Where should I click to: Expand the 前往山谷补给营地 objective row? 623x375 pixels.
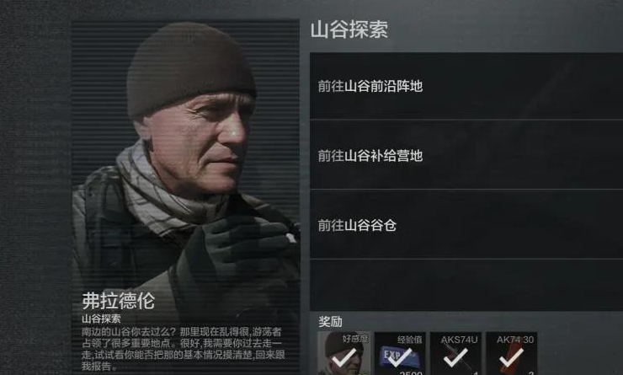pyautogui.click(x=466, y=155)
